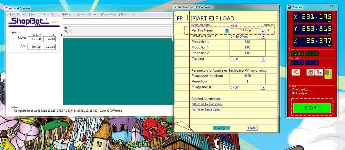
Task: Open the [H]elp menu
Action: (137, 14)
